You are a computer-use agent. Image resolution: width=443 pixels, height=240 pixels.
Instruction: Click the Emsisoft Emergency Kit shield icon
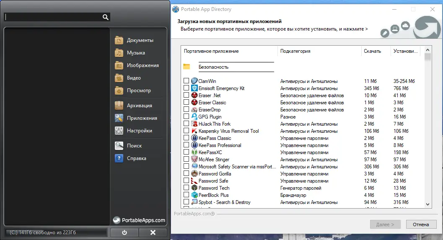tap(194, 88)
